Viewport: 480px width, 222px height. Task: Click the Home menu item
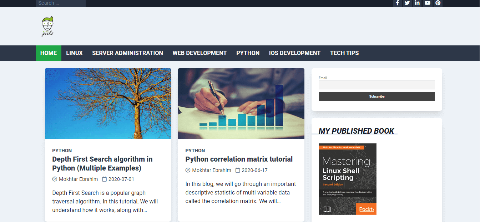(49, 53)
